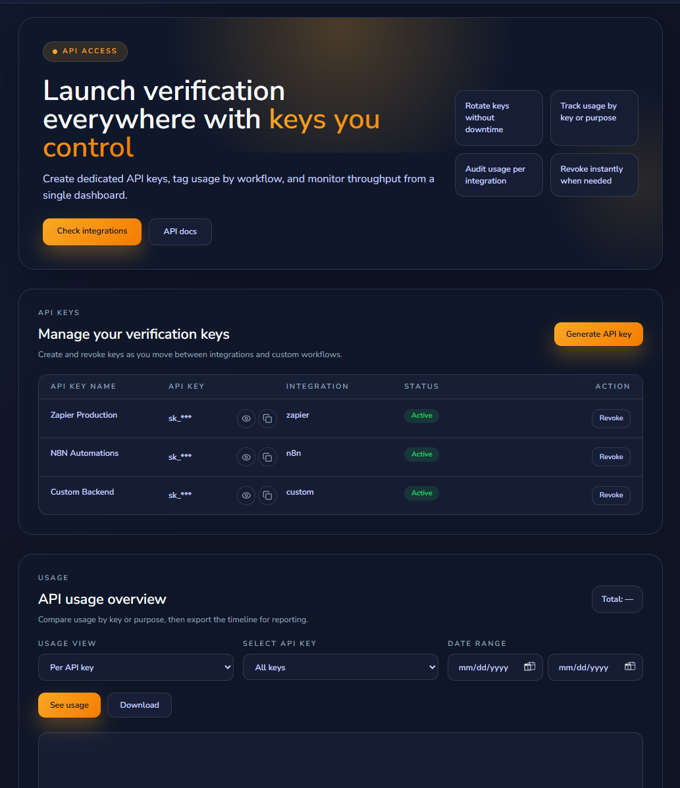
Task: Click the Total counter badge
Action: (x=617, y=599)
